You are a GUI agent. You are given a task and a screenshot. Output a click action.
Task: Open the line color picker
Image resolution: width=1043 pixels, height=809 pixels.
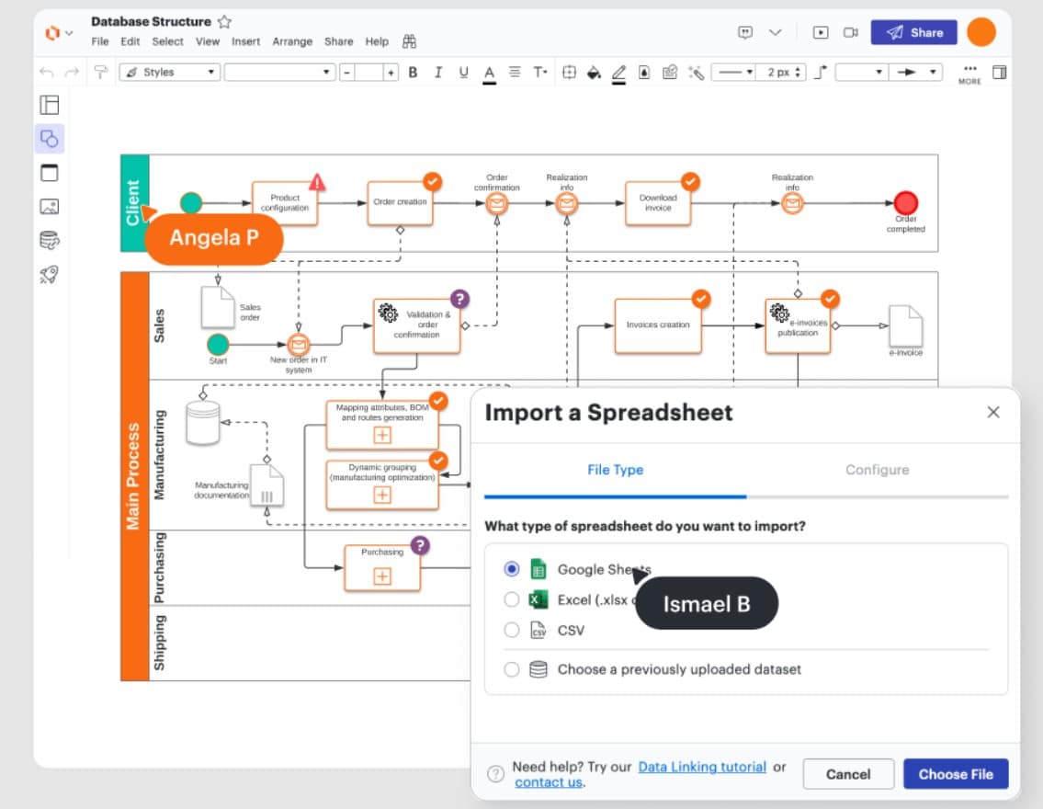coord(618,73)
